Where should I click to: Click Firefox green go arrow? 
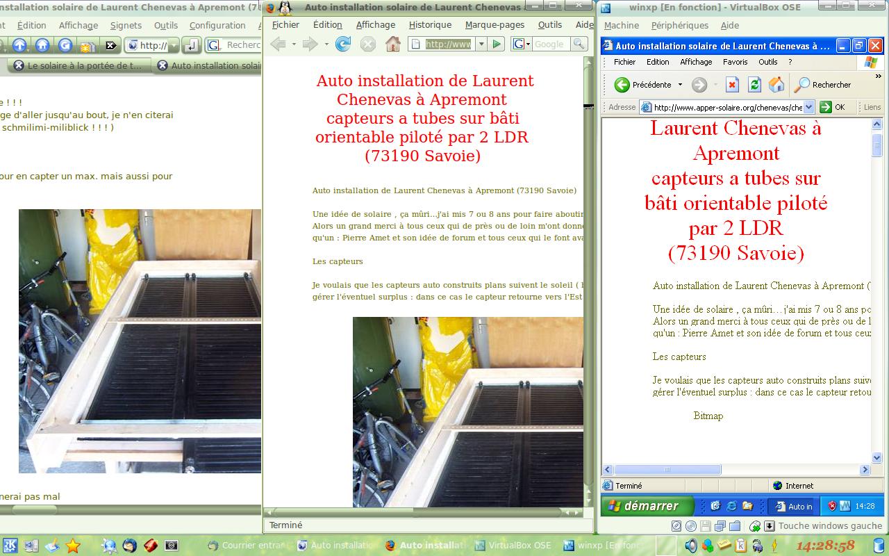[497, 44]
